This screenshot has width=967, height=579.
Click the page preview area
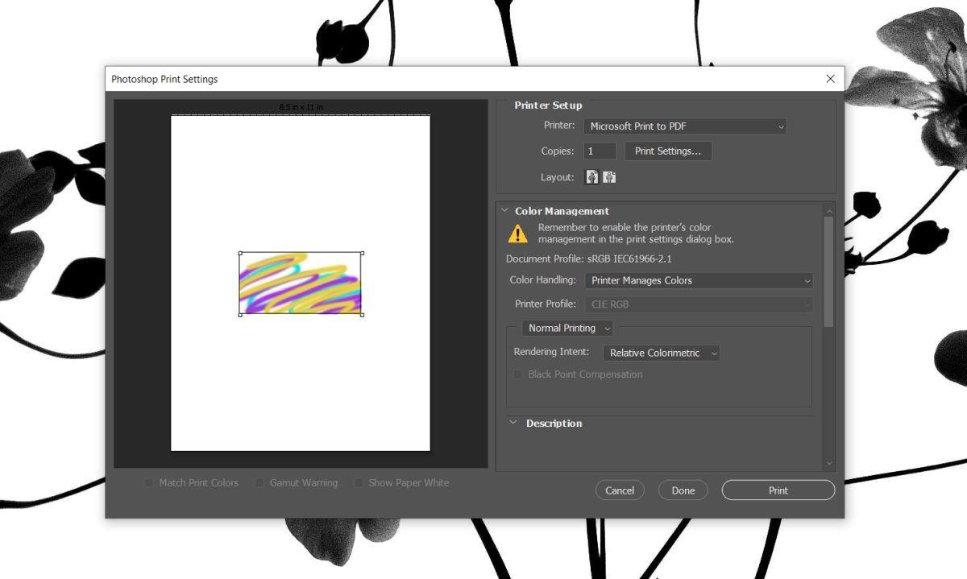coord(301,387)
